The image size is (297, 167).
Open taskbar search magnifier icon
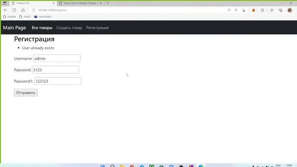pos(112,166)
